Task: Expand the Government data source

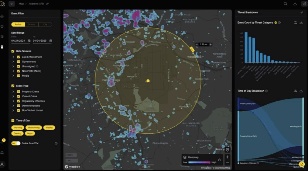Action: tap(13, 62)
